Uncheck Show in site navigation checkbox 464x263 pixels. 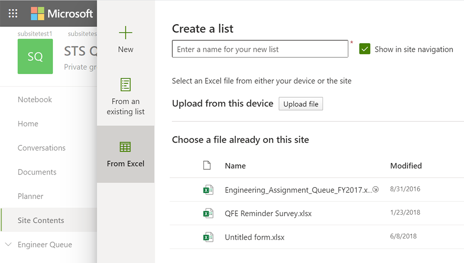click(365, 49)
